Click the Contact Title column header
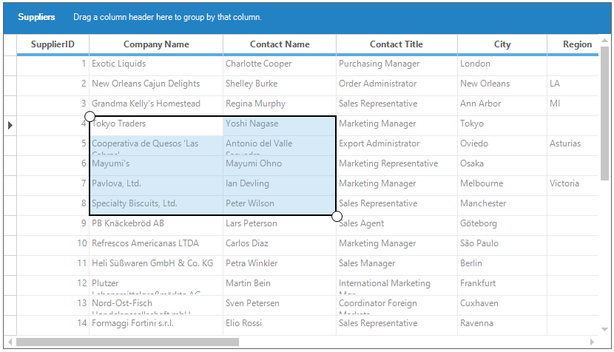The width and height of the screenshot is (614, 352). (396, 44)
